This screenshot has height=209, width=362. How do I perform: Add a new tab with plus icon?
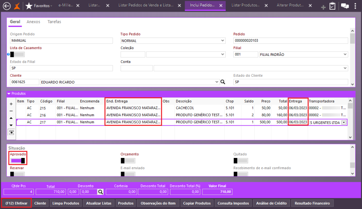pyautogui.click(x=323, y=7)
